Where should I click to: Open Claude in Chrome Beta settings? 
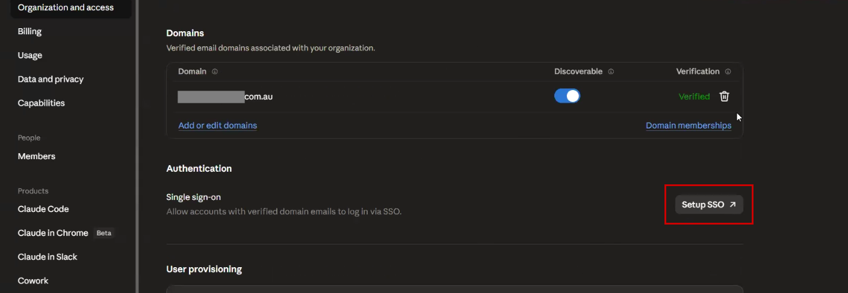coord(65,233)
